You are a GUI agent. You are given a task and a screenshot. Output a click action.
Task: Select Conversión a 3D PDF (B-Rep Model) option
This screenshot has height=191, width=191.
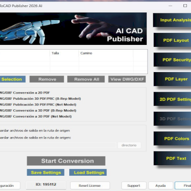coord(38,110)
